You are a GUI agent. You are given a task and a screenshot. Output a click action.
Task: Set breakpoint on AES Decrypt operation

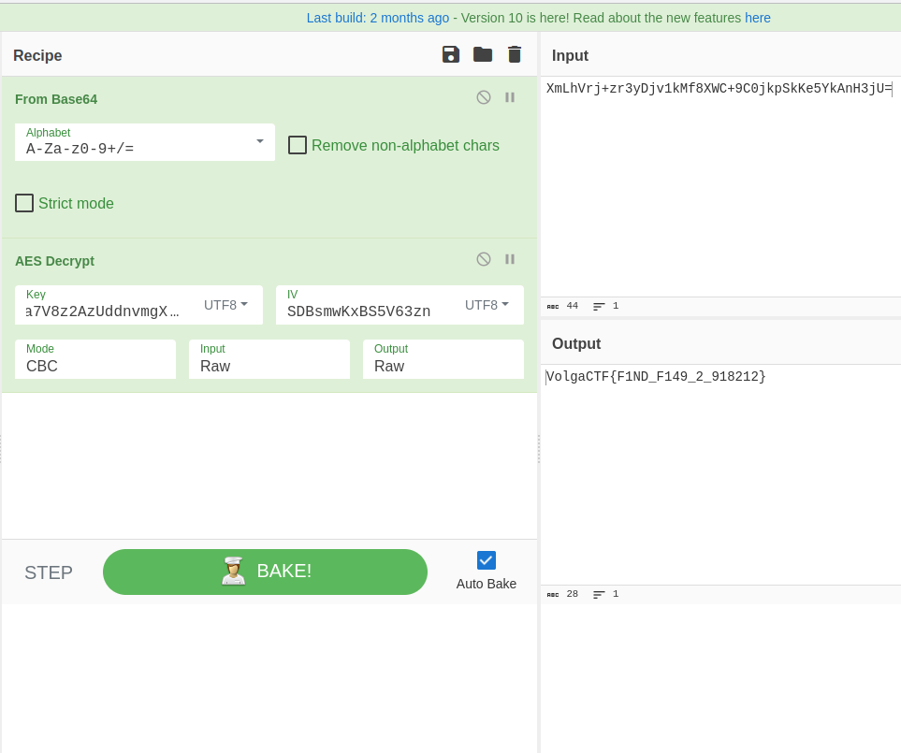(x=510, y=259)
